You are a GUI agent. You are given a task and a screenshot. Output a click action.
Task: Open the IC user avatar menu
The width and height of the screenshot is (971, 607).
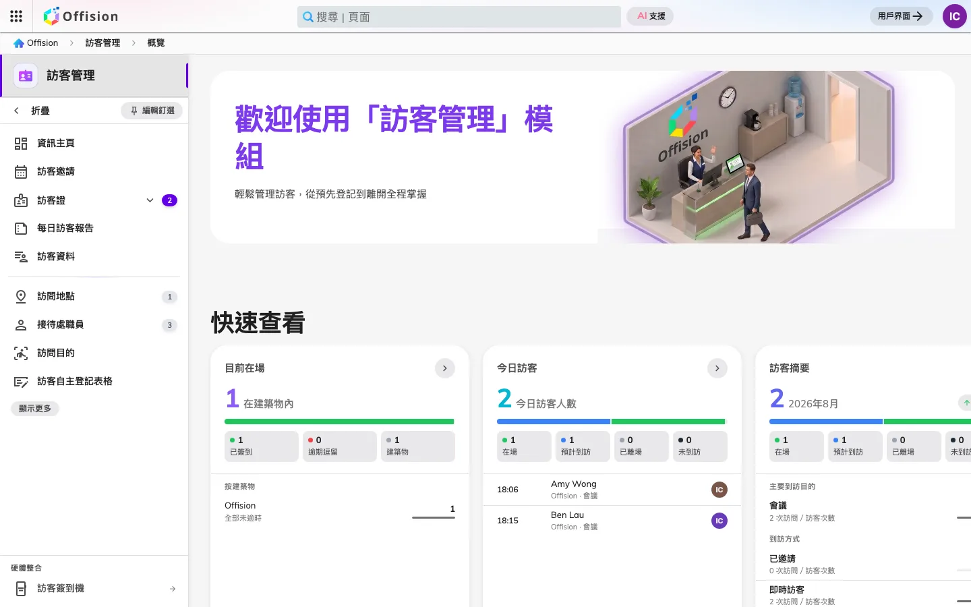[x=954, y=16]
